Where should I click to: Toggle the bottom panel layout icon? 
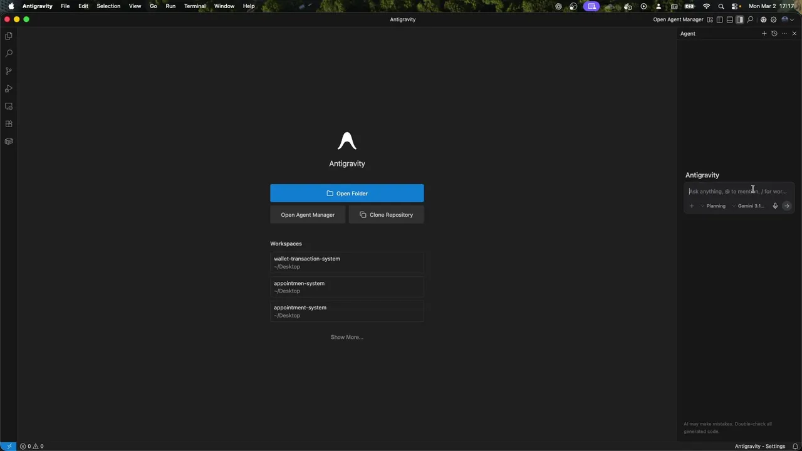729,19
